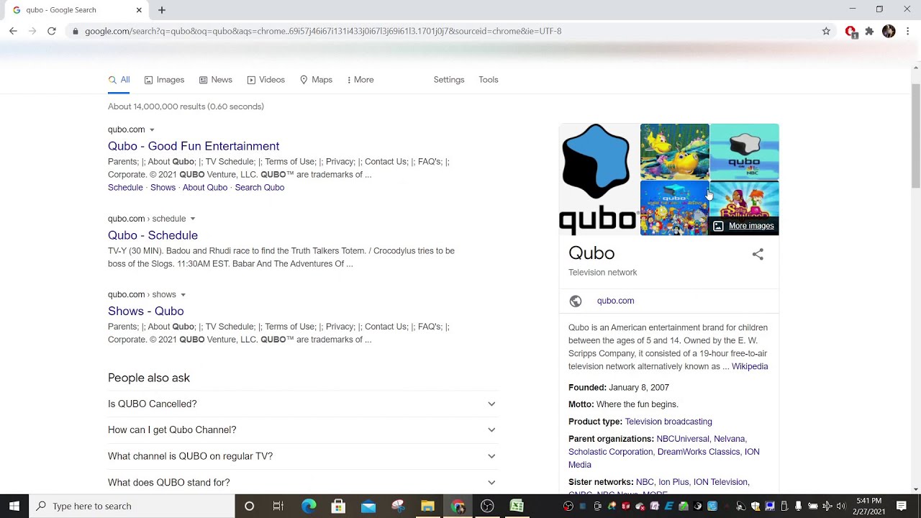Open search Settings
Image resolution: width=921 pixels, height=518 pixels.
click(449, 80)
